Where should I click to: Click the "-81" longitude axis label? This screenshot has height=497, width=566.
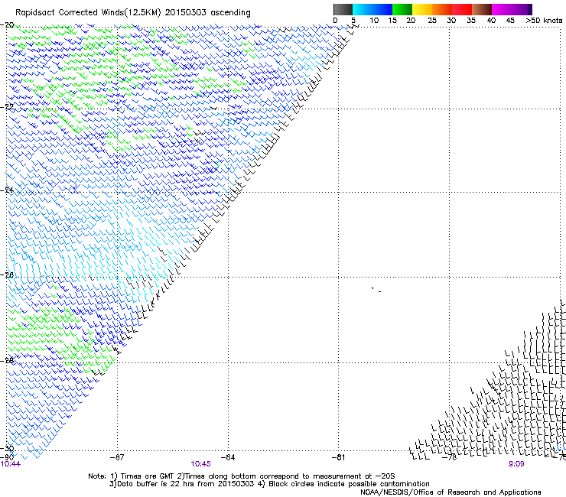coord(338,457)
